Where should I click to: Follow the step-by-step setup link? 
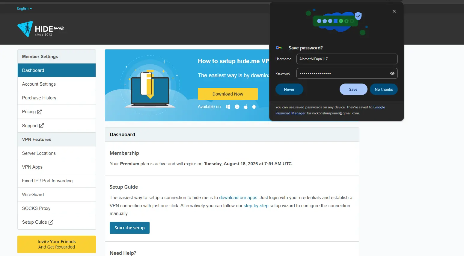tap(256, 206)
